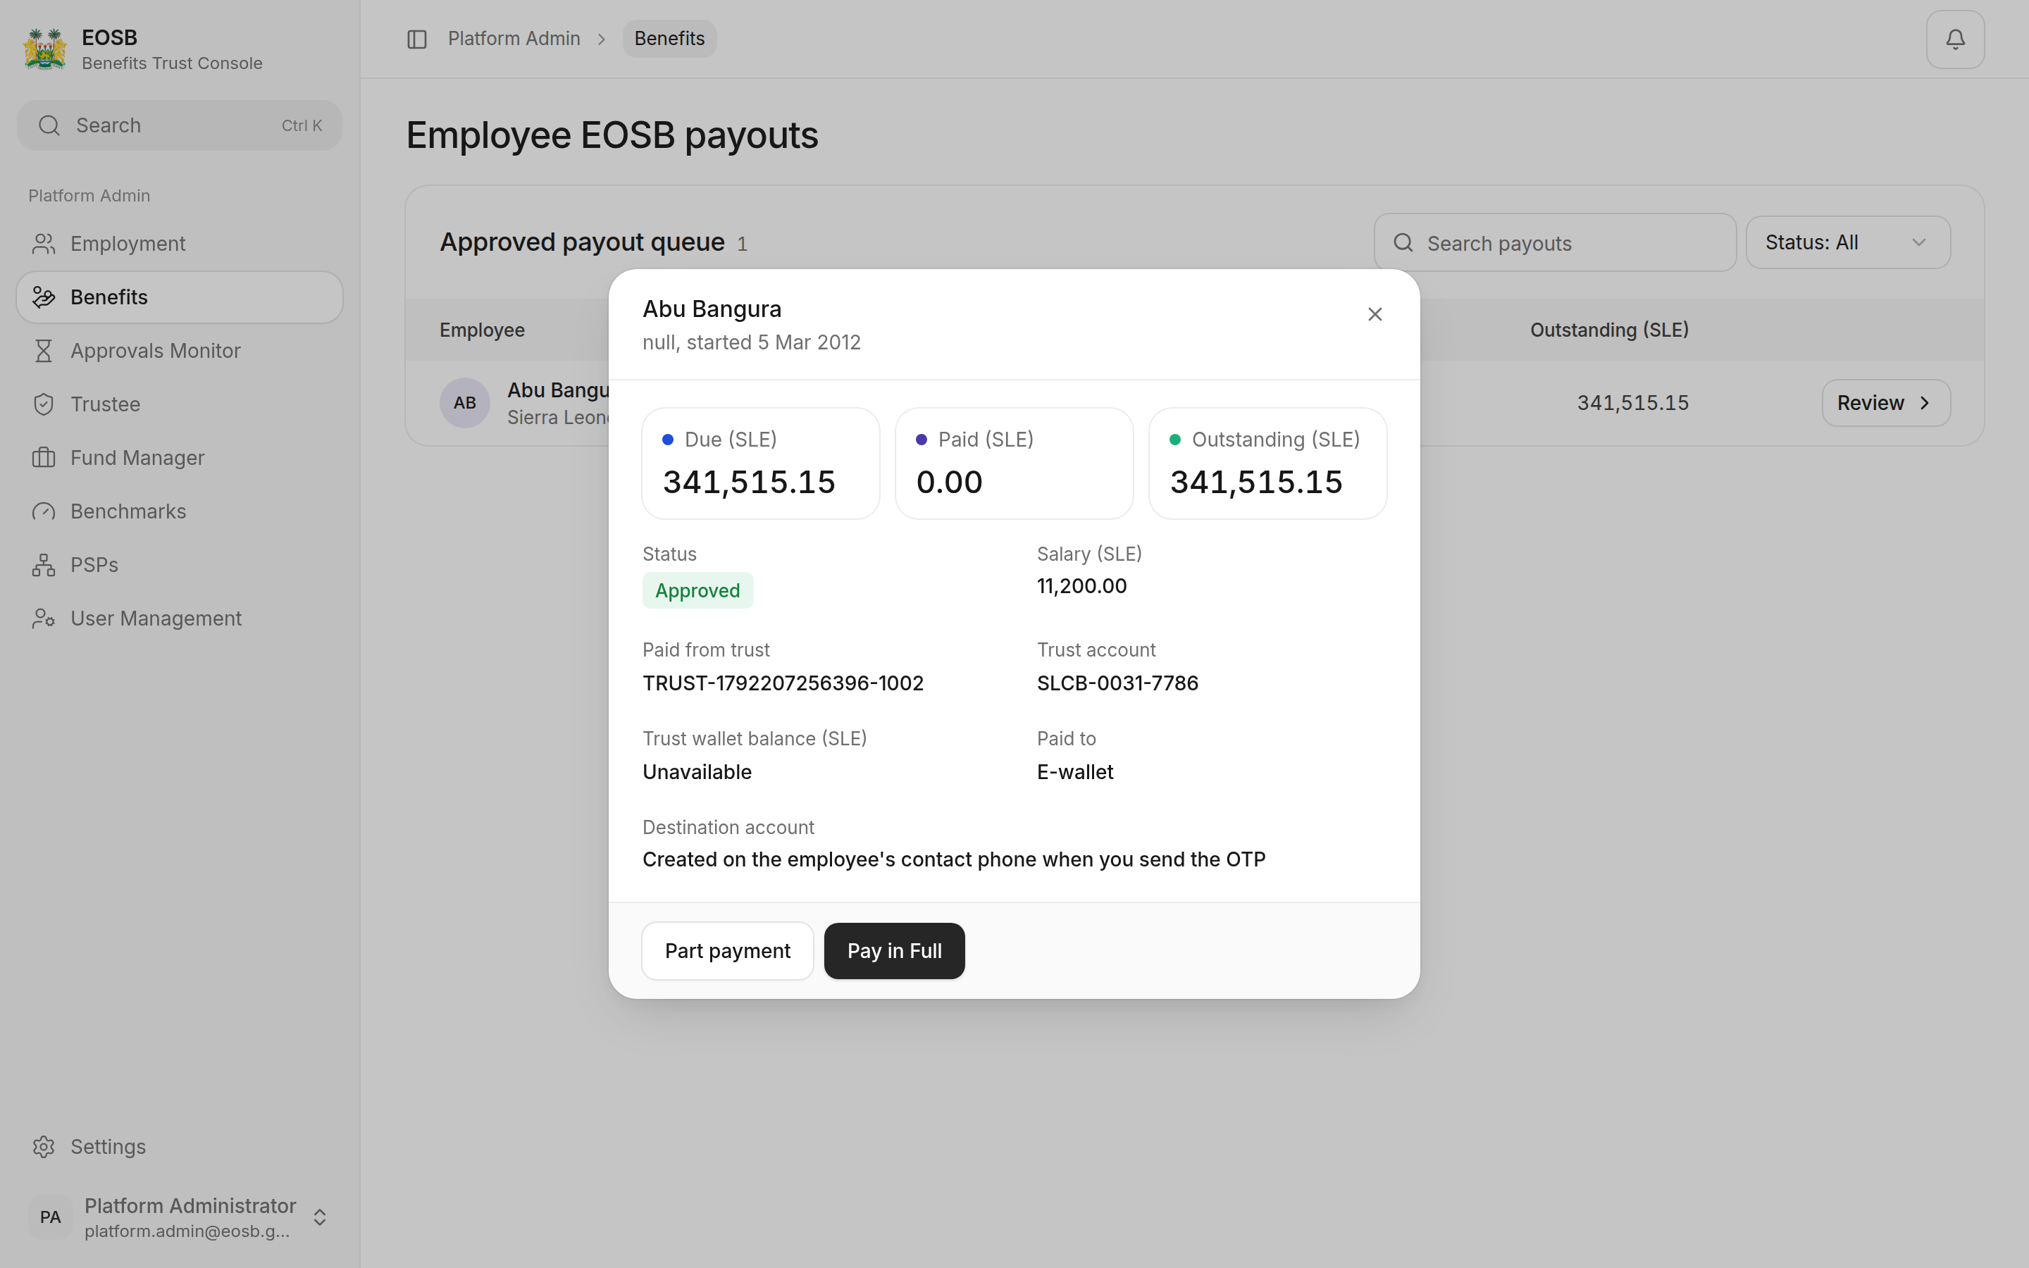Click Platform Admin breadcrumb link
Viewport: 2029px width, 1268px height.
point(514,39)
